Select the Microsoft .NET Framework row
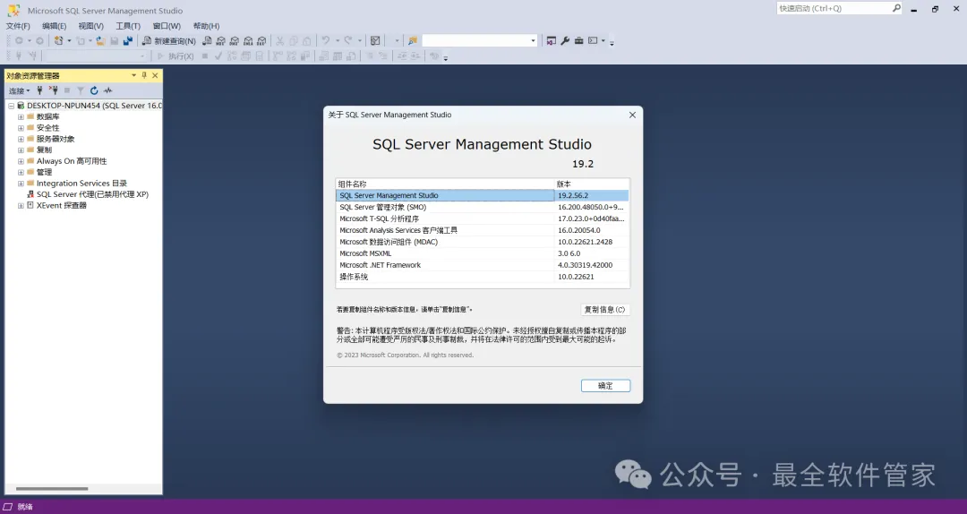This screenshot has height=514, width=967. (483, 265)
